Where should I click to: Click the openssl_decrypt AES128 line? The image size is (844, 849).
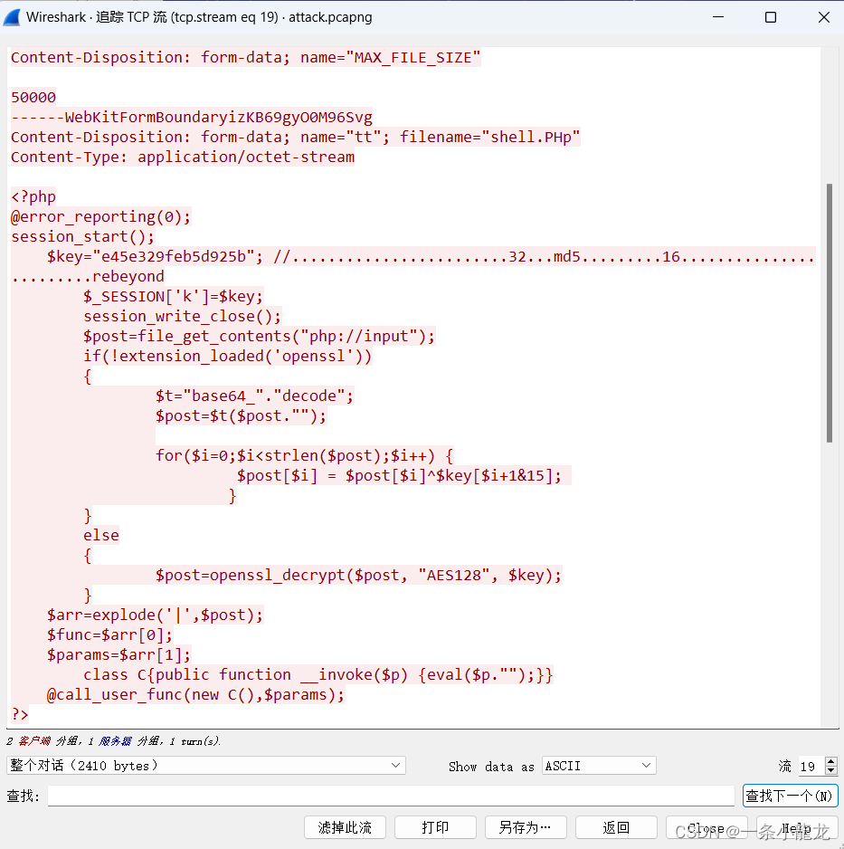tap(359, 575)
